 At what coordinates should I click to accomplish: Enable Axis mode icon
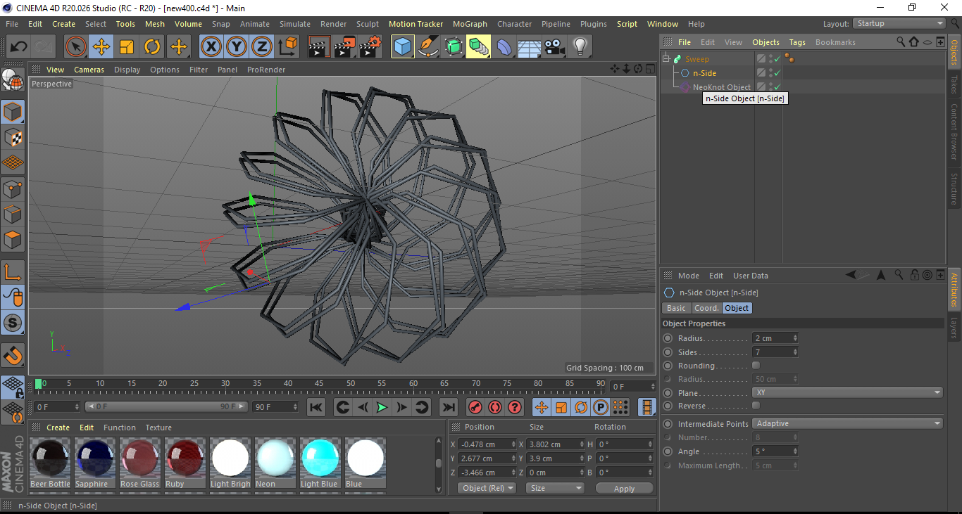point(13,272)
